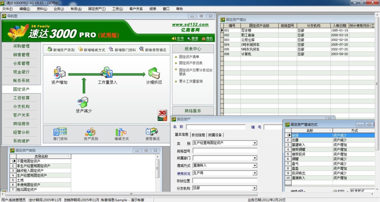Select 系统维护 in the sidebar

coord(21,141)
